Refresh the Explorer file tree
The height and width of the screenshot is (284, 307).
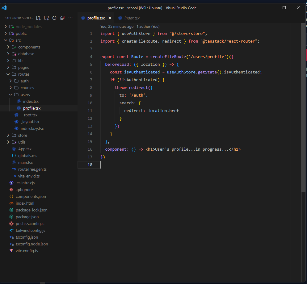[x=54, y=18]
